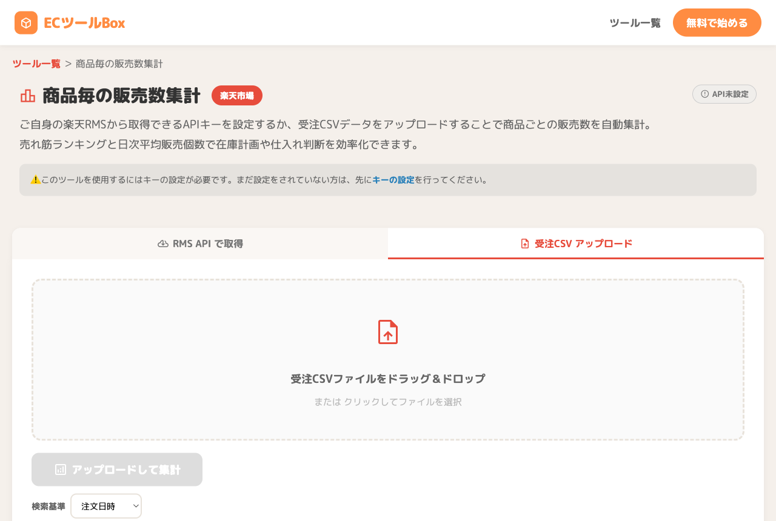Screen dimensions: 776x521
Task: Click the file upload icon on 受注CSV tab
Action: pyautogui.click(x=525, y=244)
